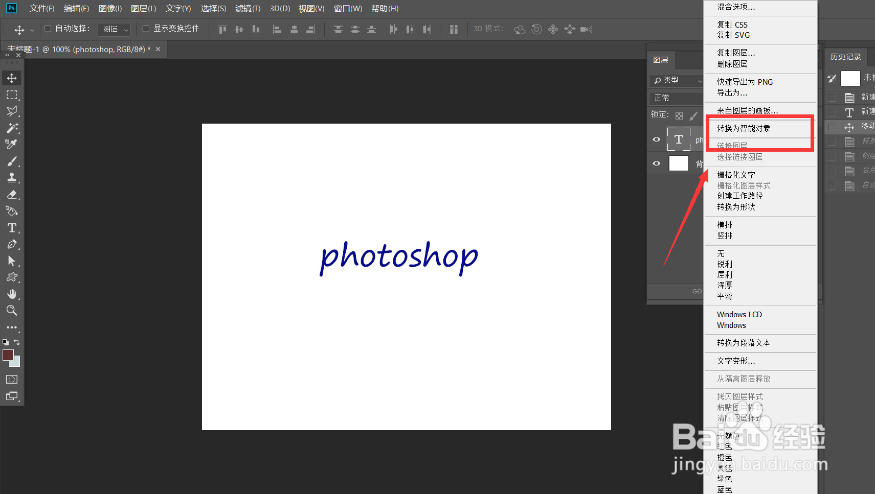Image resolution: width=875 pixels, height=494 pixels.
Task: Select the Clone Stamp tool
Action: pos(12,178)
